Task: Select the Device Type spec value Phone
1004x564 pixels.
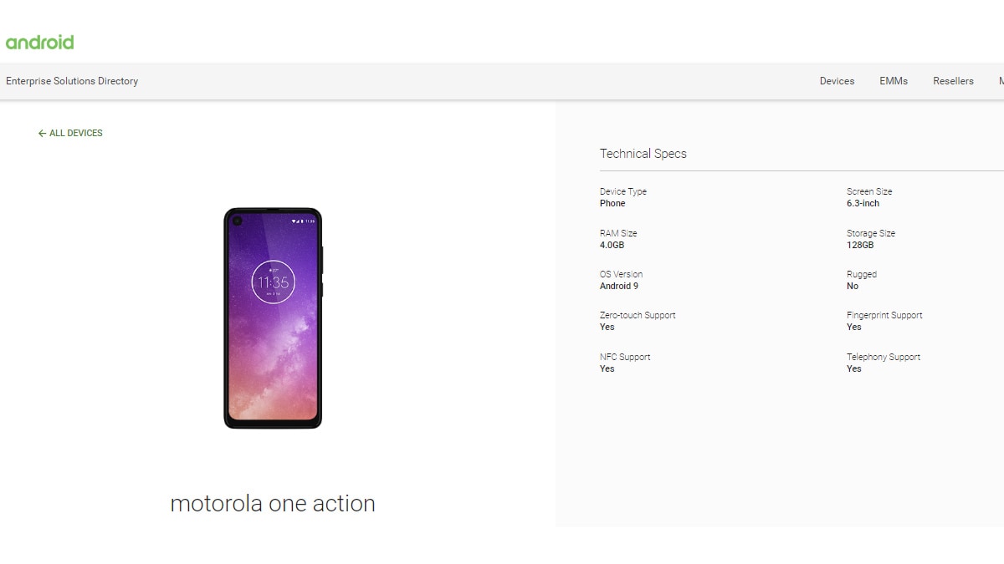Action: [612, 203]
